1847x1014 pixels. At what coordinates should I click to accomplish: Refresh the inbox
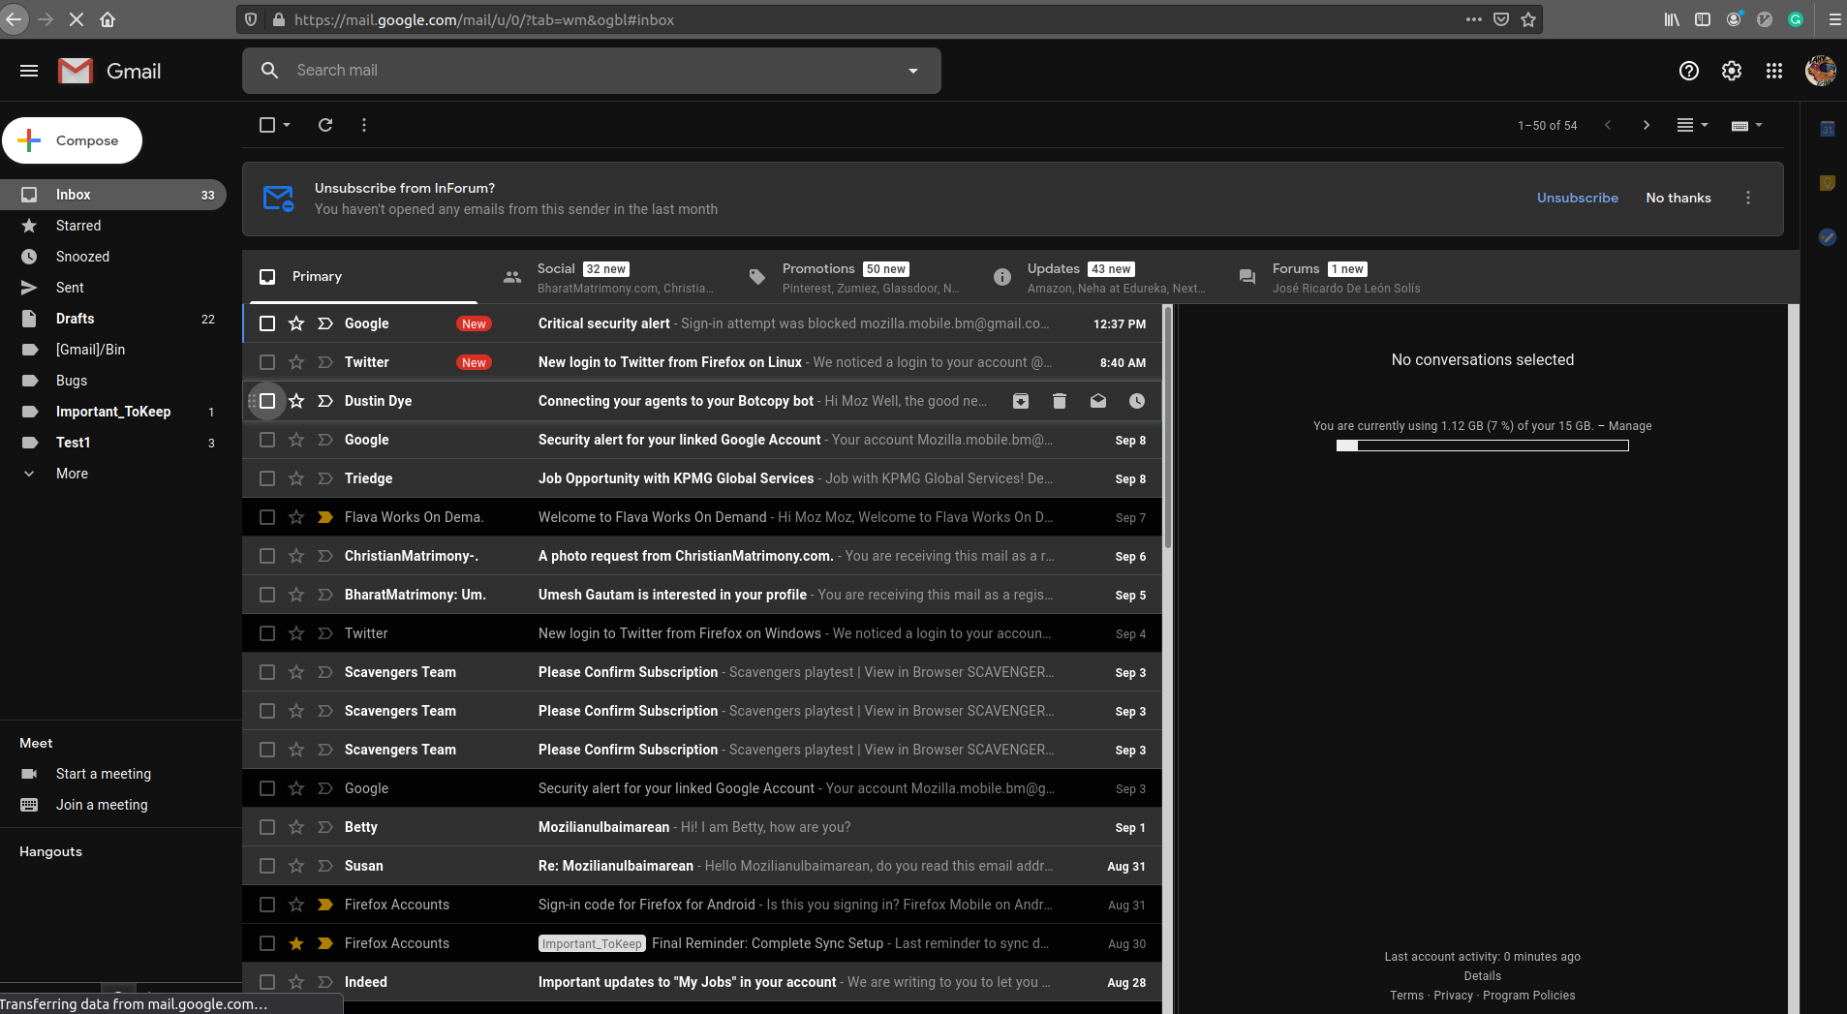click(325, 124)
